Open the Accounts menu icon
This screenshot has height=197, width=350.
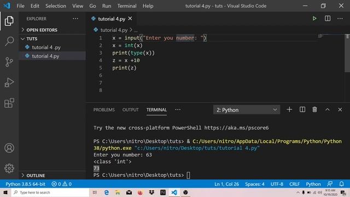pyautogui.click(x=9, y=148)
